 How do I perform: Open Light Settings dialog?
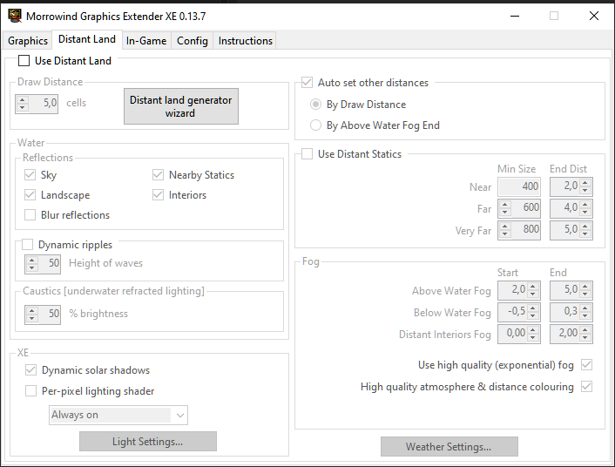[147, 442]
